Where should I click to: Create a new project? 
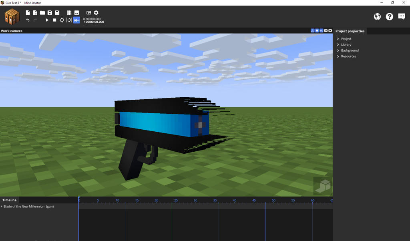point(28,12)
